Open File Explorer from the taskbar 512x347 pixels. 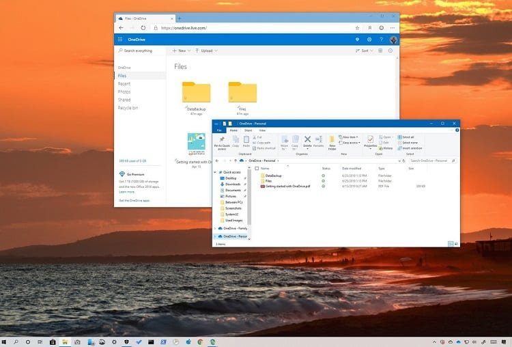(65, 342)
